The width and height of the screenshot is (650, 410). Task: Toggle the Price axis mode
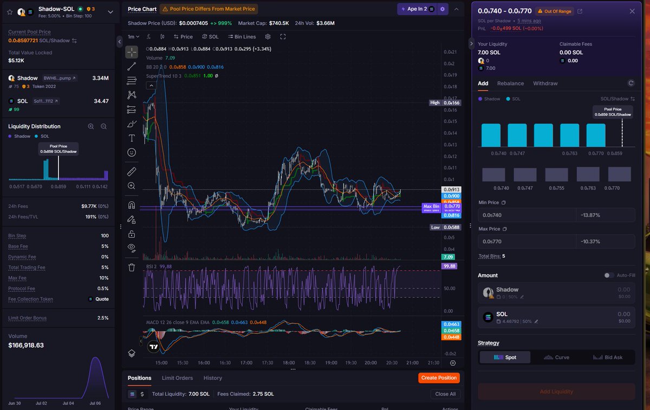[x=183, y=37]
